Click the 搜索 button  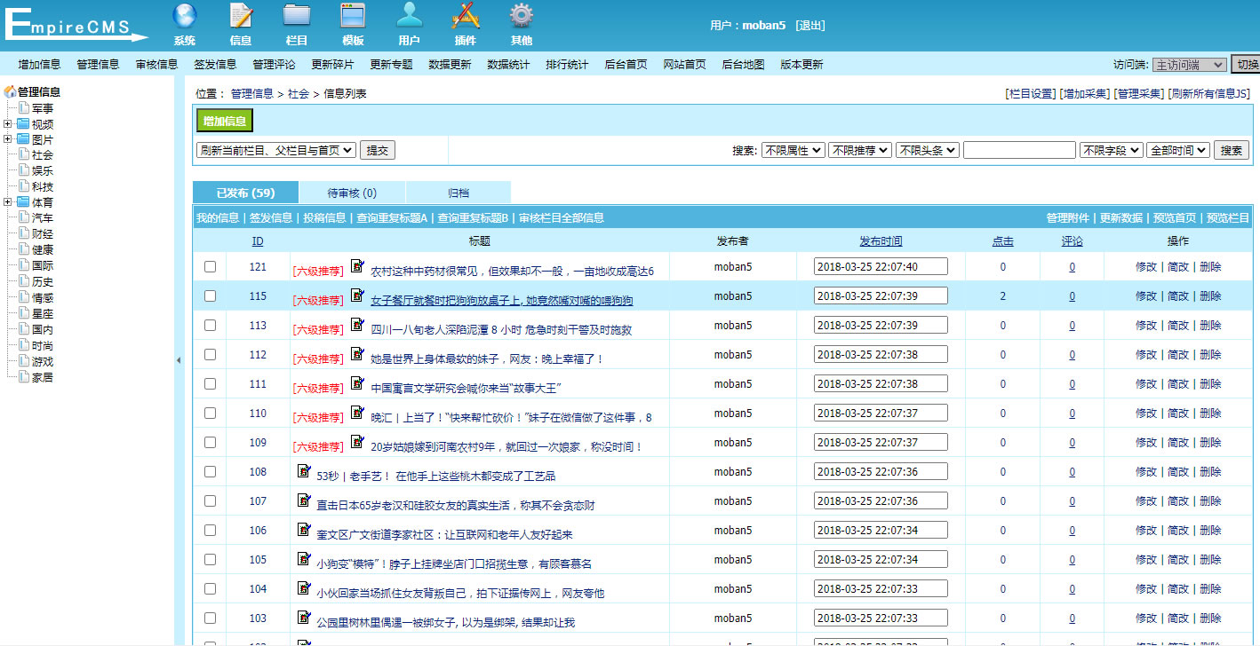click(1232, 151)
